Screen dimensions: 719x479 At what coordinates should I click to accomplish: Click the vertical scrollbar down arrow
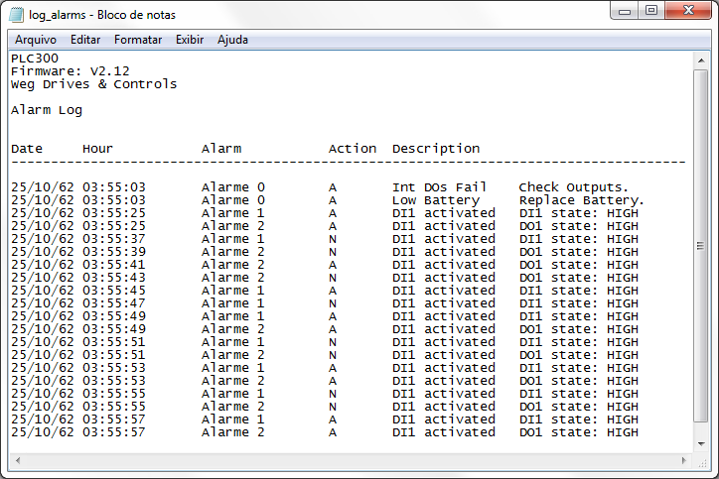(x=701, y=442)
